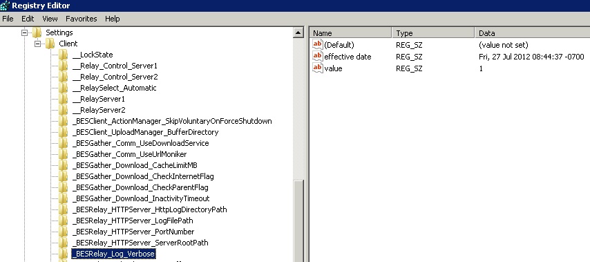The height and width of the screenshot is (262, 590).
Task: Click the (Default) value string icon
Action: click(x=318, y=45)
